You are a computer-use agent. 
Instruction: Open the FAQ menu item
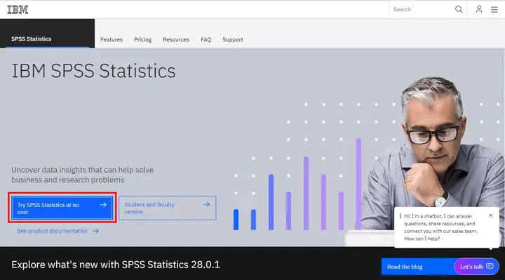(206, 39)
